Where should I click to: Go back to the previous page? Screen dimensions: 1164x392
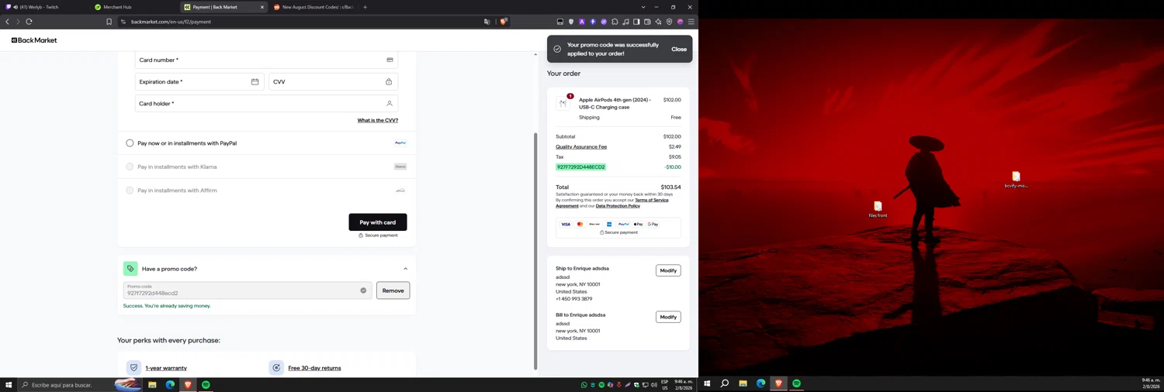click(x=8, y=22)
